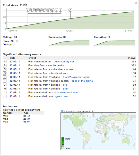Open the /user/AlJazeeraEnglish link
The width and height of the screenshot is (139, 156).
point(76,77)
